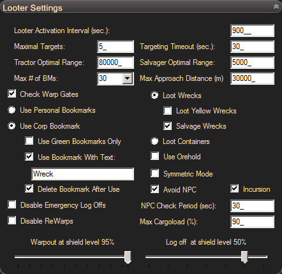Toggle Use Bookmark With Text checkbox
The image size is (282, 274).
29,157
